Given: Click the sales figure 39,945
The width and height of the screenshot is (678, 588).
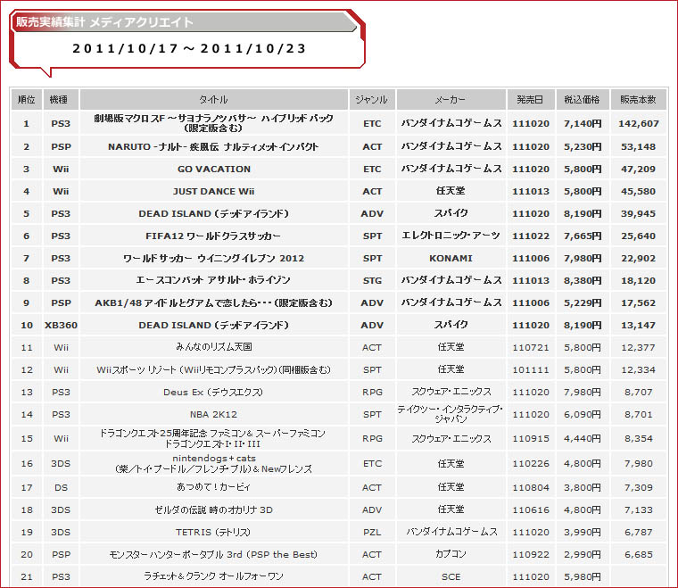Looking at the screenshot, I should tap(638, 213).
